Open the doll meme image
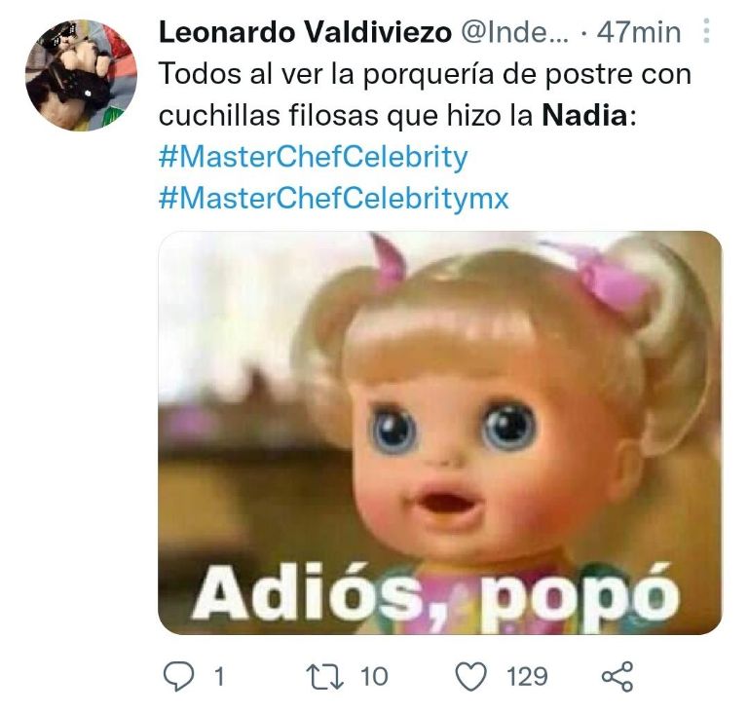Viewport: 748px width, 713px height. point(440,432)
